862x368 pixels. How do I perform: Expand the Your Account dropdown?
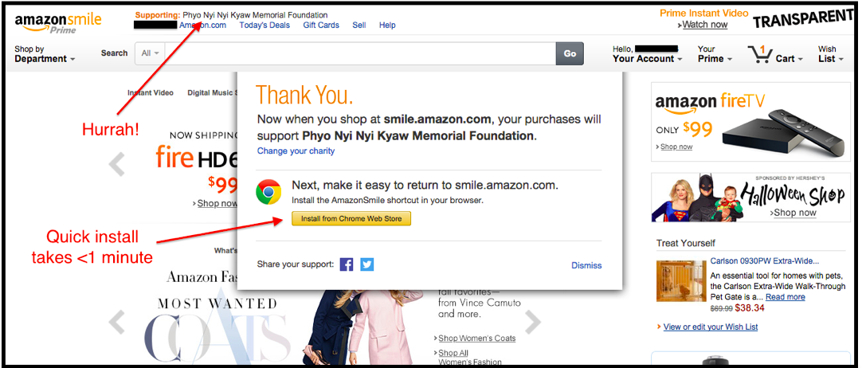tap(648, 54)
